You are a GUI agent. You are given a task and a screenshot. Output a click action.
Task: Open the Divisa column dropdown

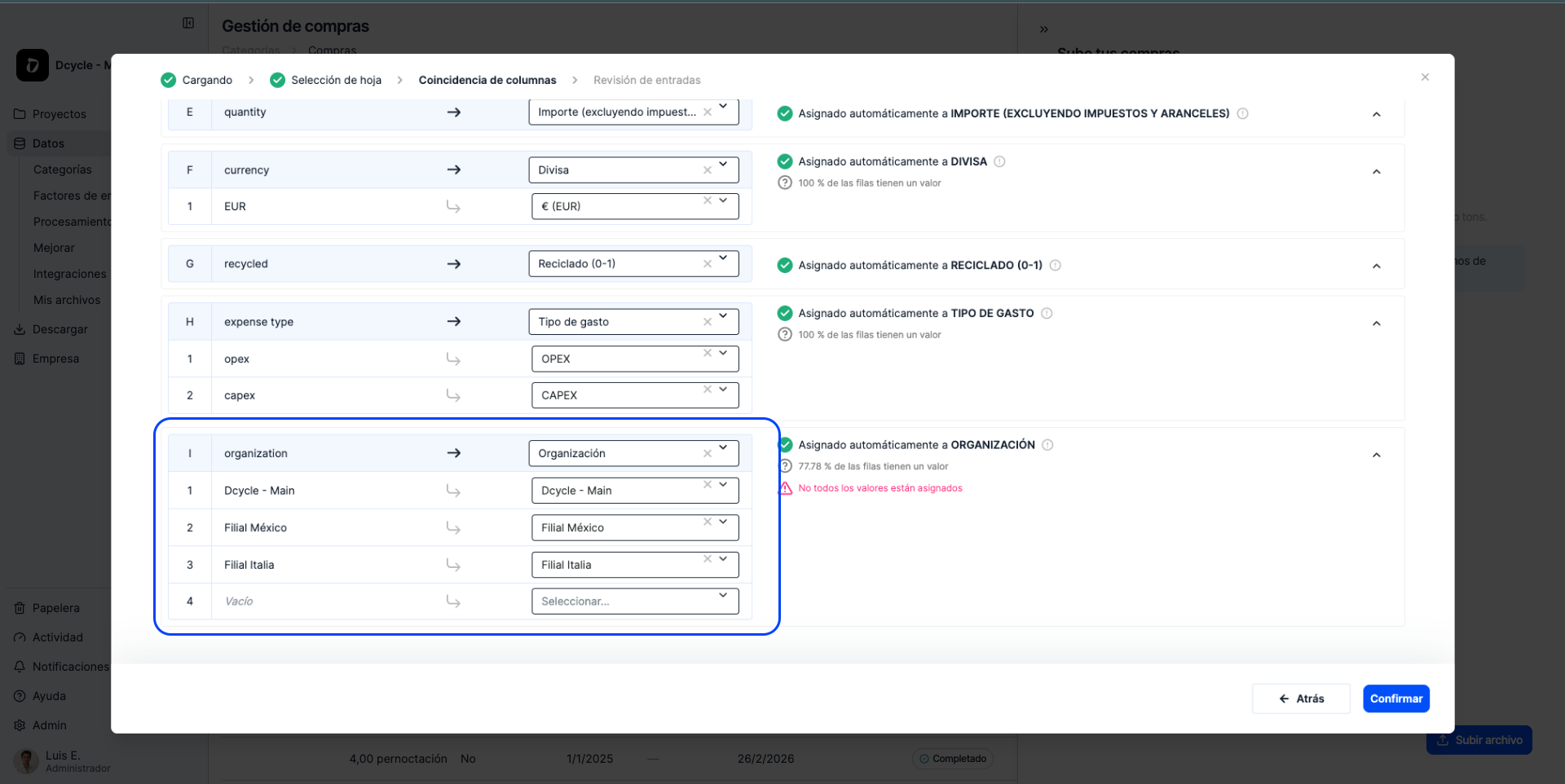click(x=723, y=165)
